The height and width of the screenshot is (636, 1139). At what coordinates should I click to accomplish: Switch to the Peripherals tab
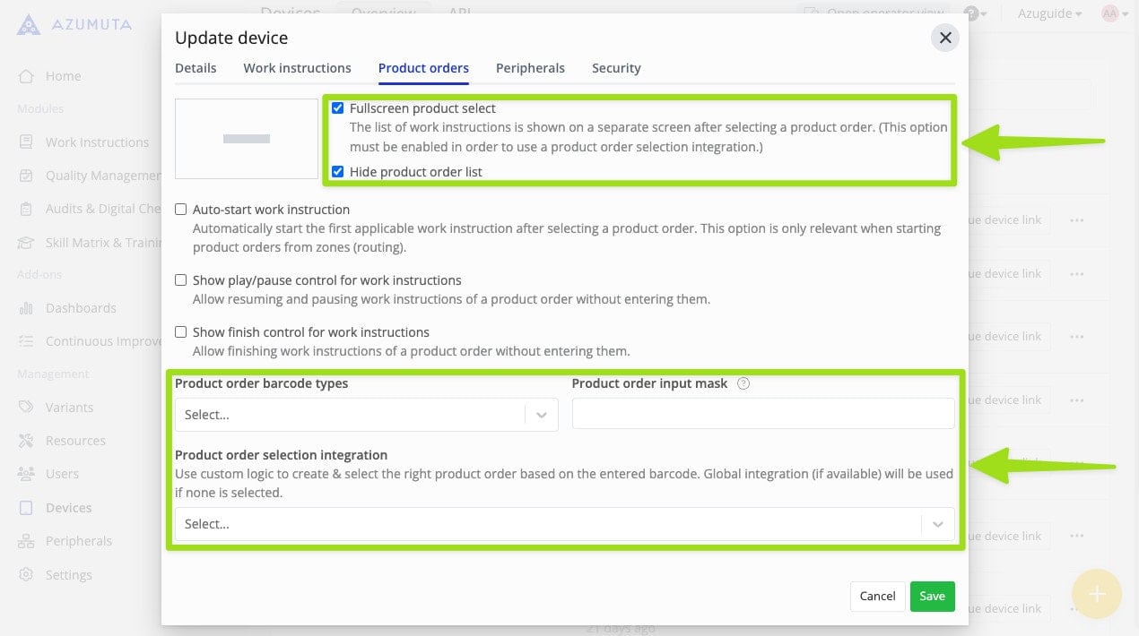pos(530,68)
